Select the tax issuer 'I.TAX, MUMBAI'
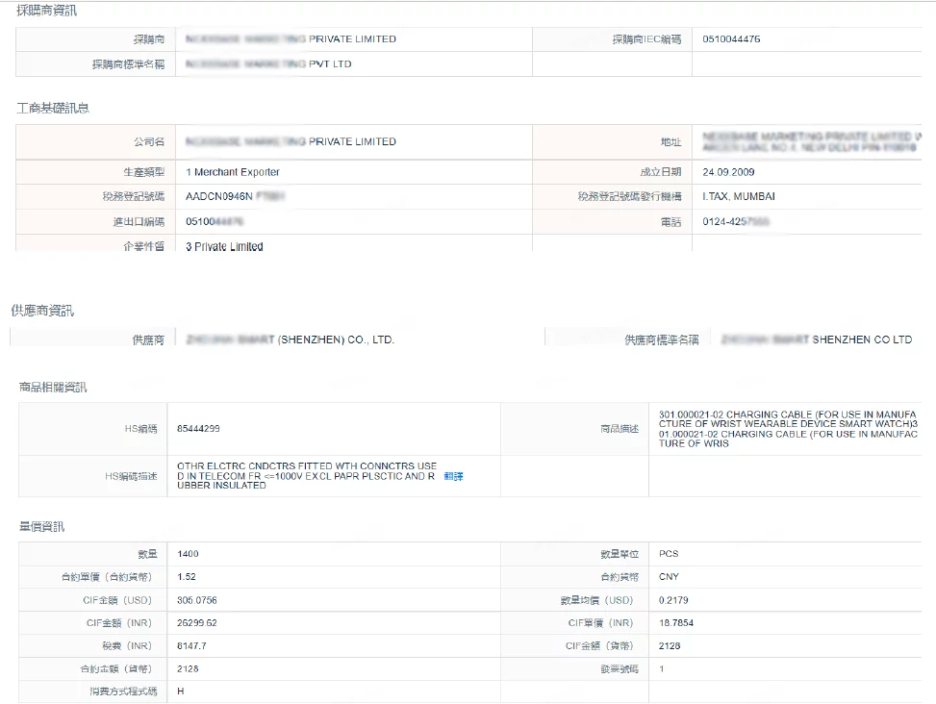This screenshot has width=936, height=704. point(739,196)
